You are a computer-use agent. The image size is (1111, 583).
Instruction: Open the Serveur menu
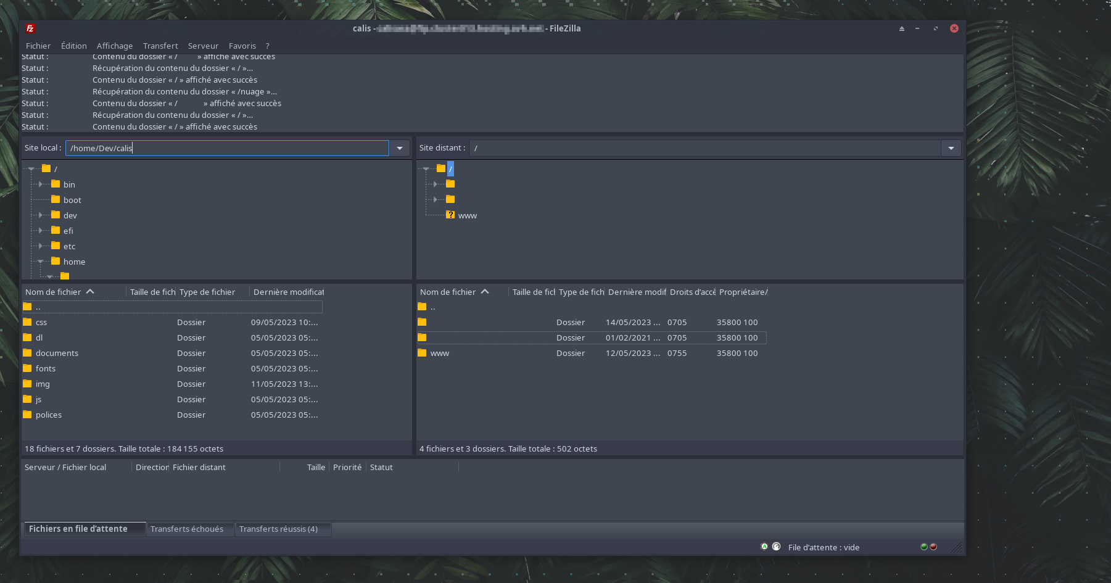pos(203,46)
